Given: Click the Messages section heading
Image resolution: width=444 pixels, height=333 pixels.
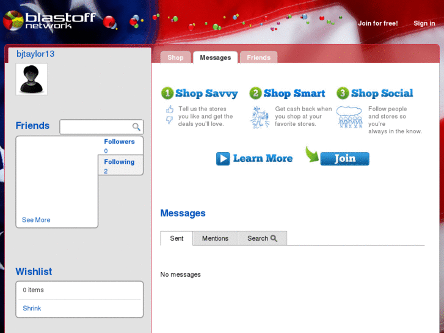Looking at the screenshot, I should point(183,213).
